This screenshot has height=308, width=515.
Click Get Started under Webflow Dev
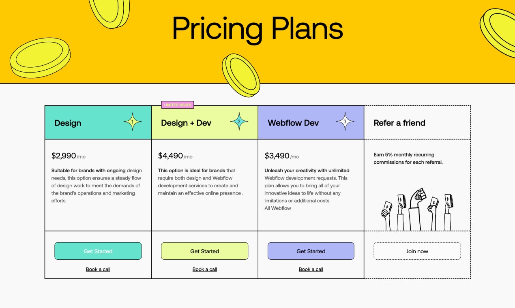[311, 251]
